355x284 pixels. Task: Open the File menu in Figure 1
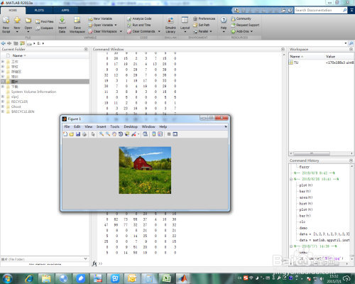point(67,126)
